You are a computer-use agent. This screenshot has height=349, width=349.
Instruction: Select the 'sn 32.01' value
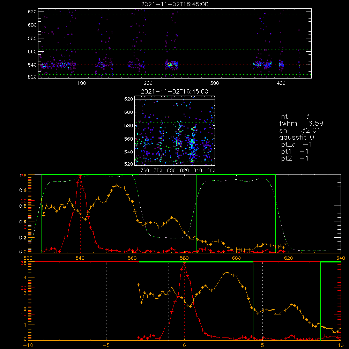pos(300,130)
